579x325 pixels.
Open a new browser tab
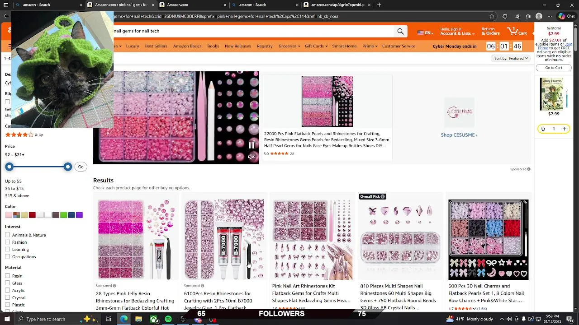point(379,5)
